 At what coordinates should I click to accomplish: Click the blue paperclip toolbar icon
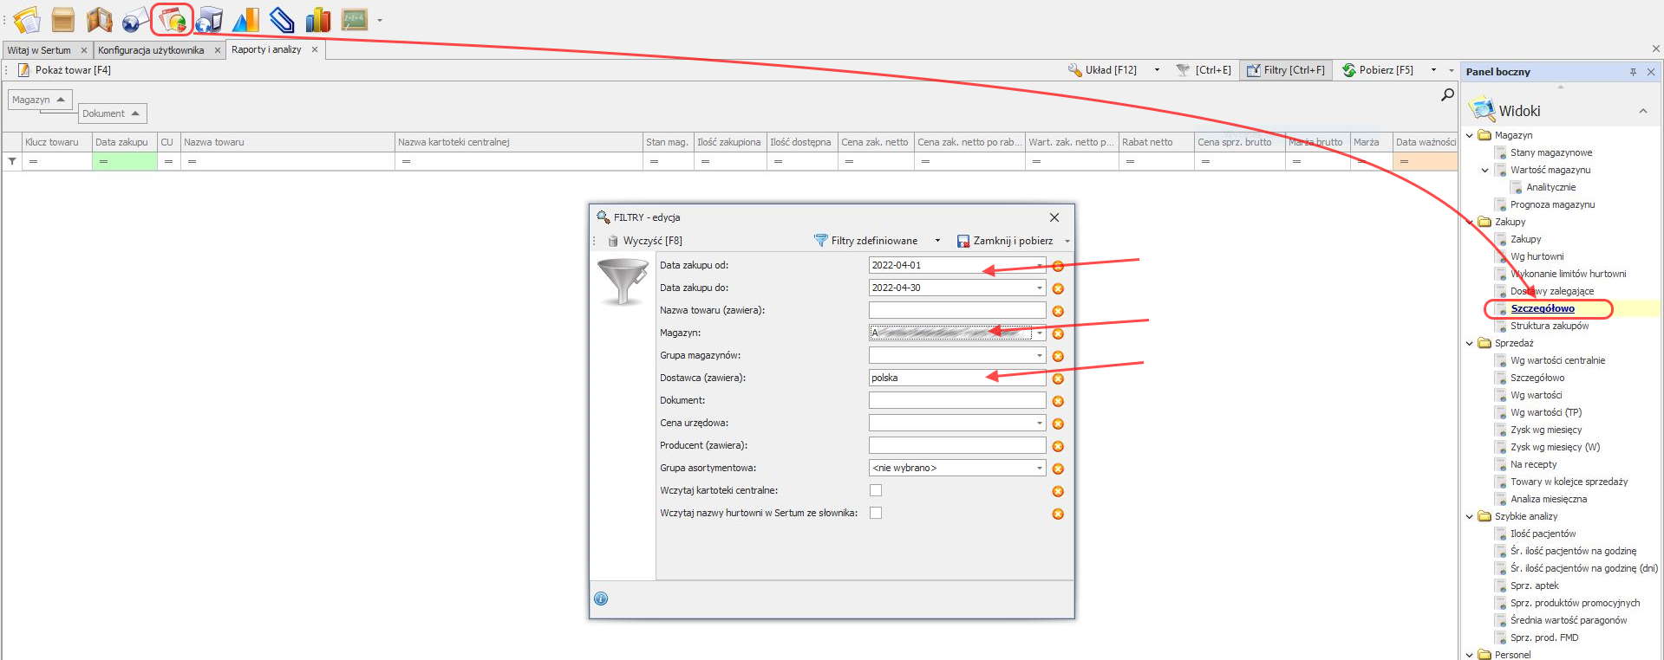click(x=282, y=19)
